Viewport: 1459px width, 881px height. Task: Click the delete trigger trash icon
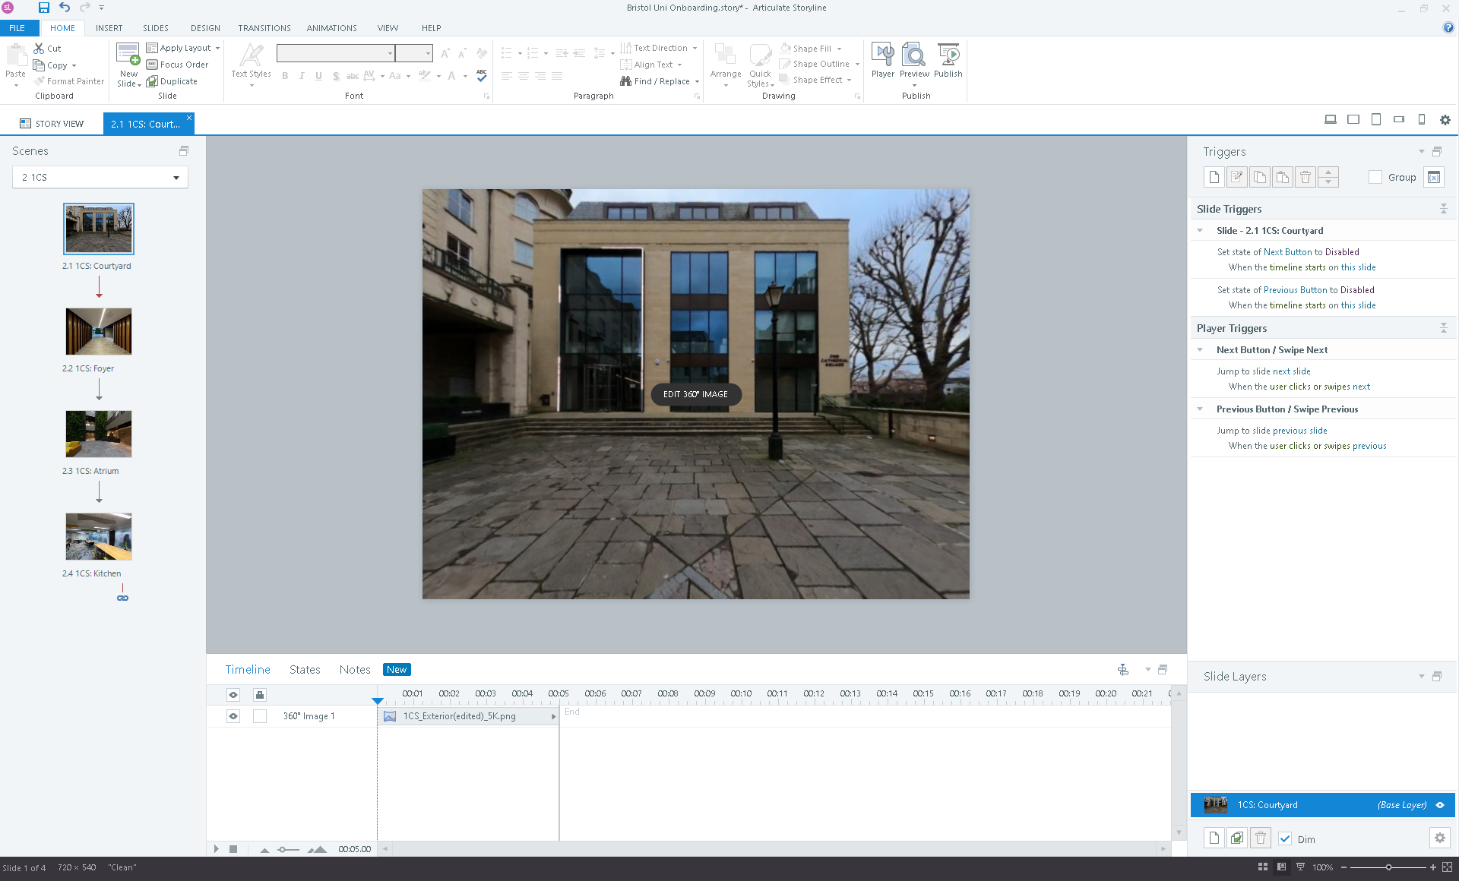(x=1305, y=177)
